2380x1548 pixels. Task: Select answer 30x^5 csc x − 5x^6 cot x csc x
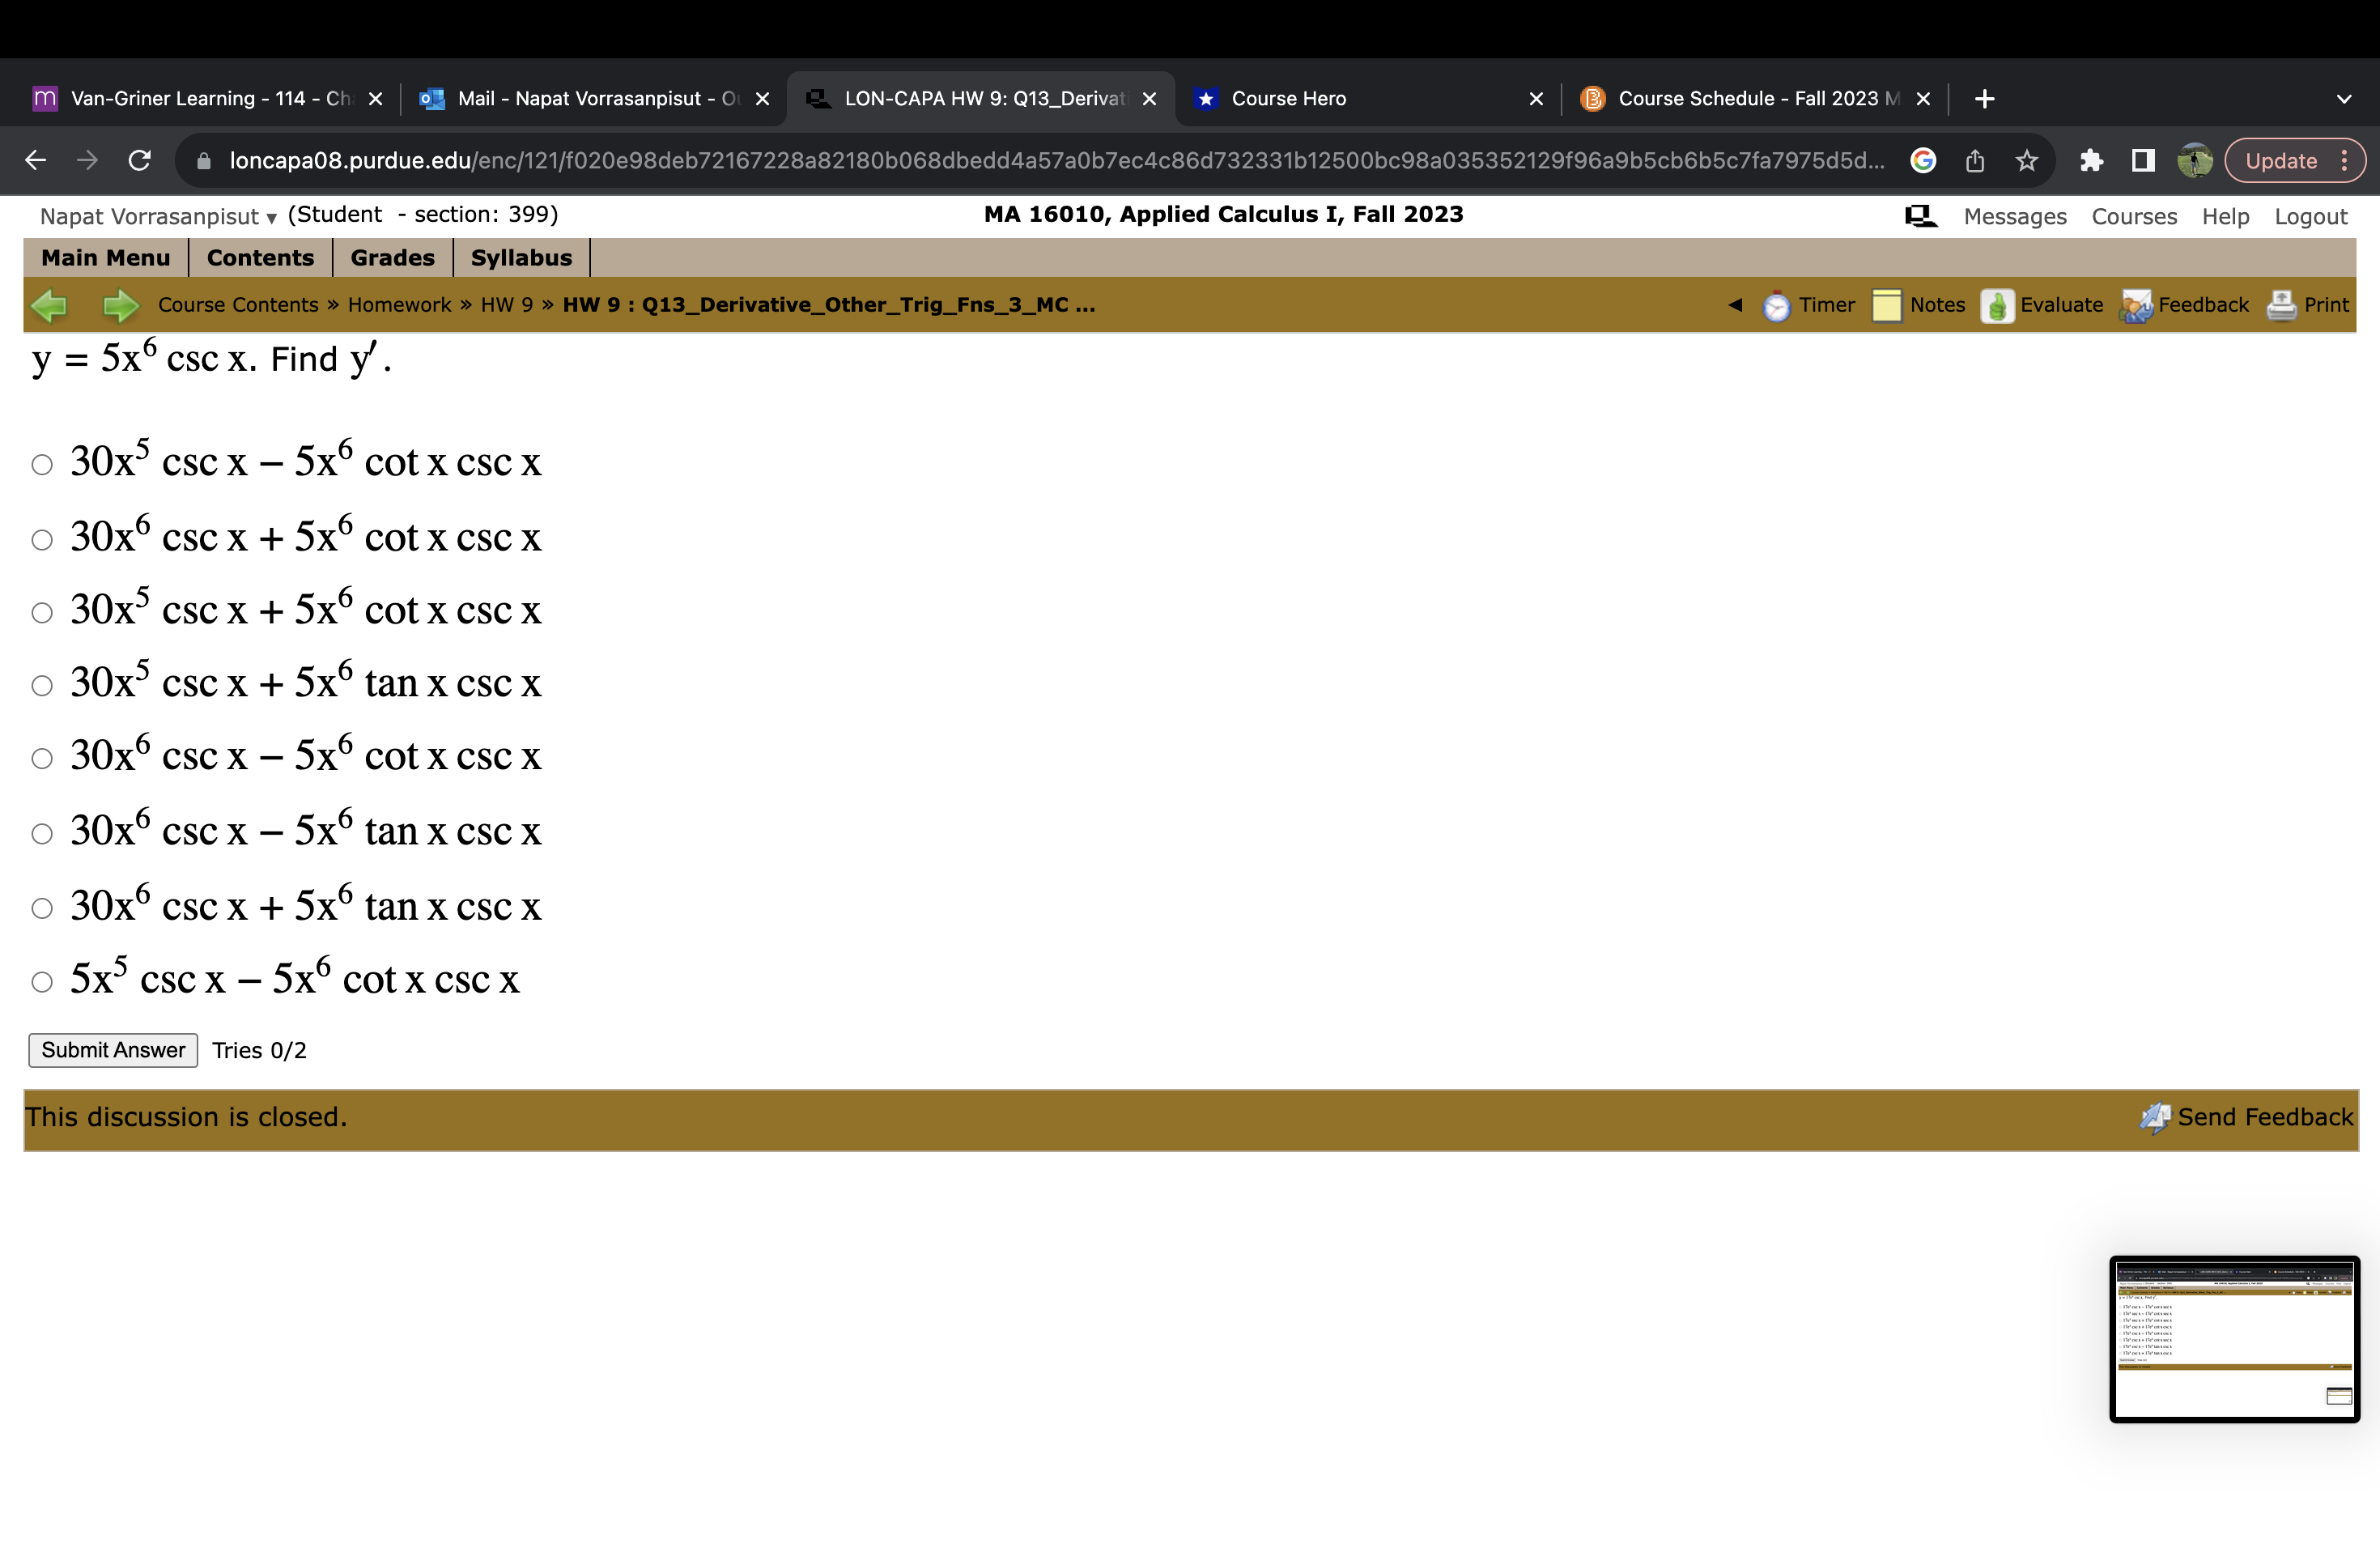42,463
